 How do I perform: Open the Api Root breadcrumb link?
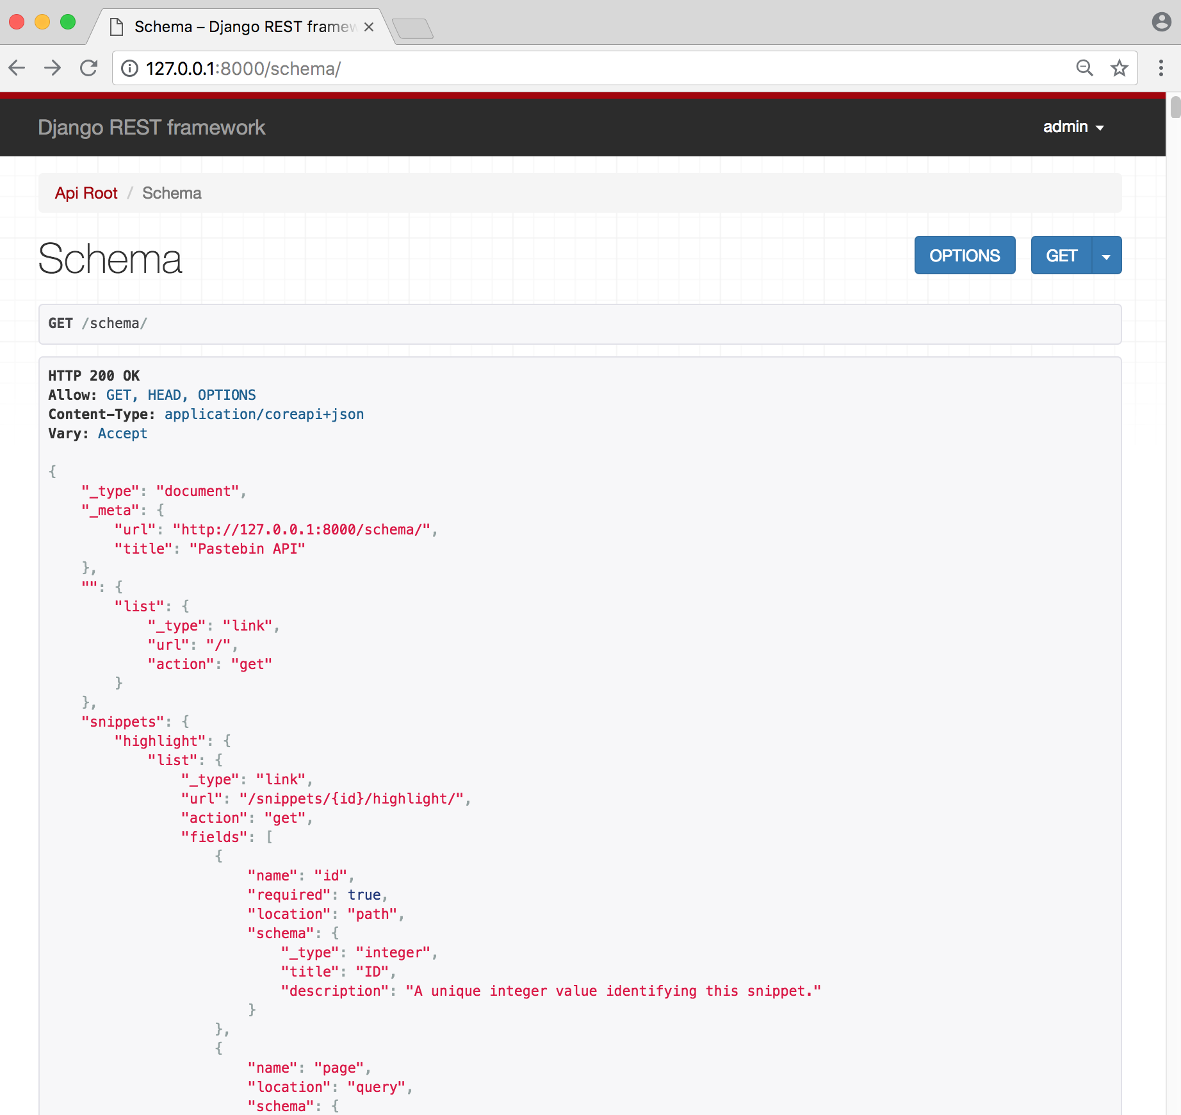[86, 193]
